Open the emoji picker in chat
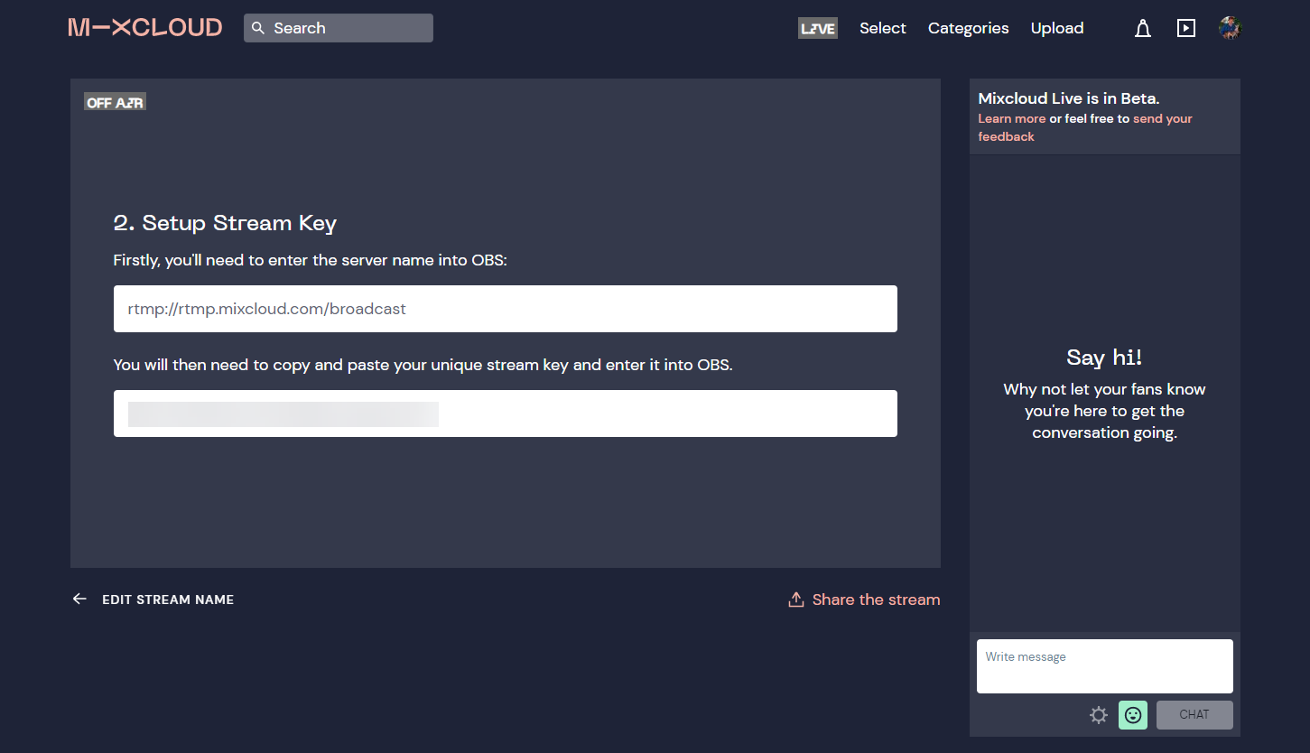 1133,715
